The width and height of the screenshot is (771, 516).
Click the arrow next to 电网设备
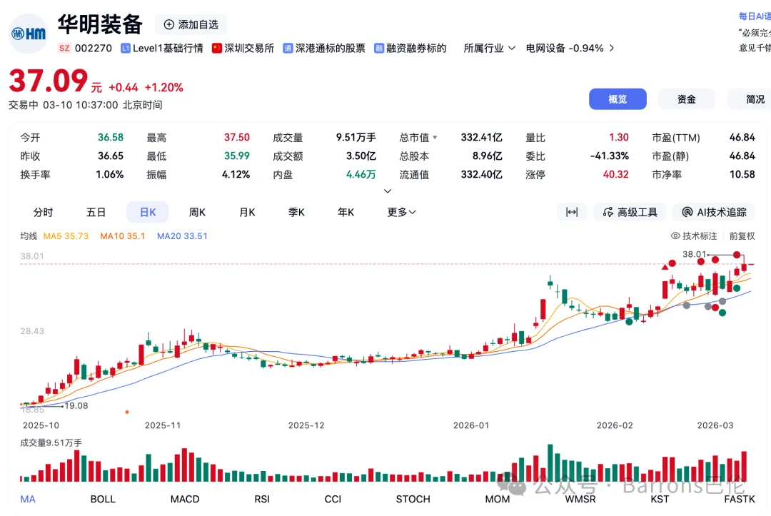click(x=612, y=48)
